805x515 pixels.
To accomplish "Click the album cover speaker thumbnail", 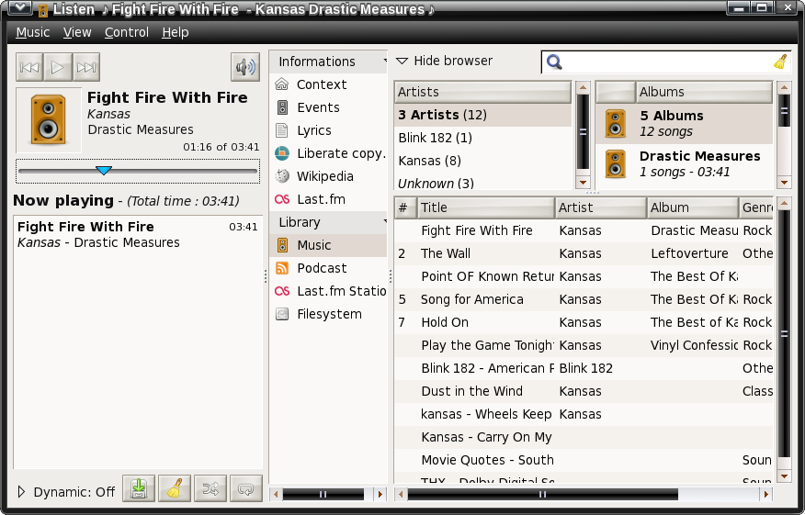I will click(49, 120).
